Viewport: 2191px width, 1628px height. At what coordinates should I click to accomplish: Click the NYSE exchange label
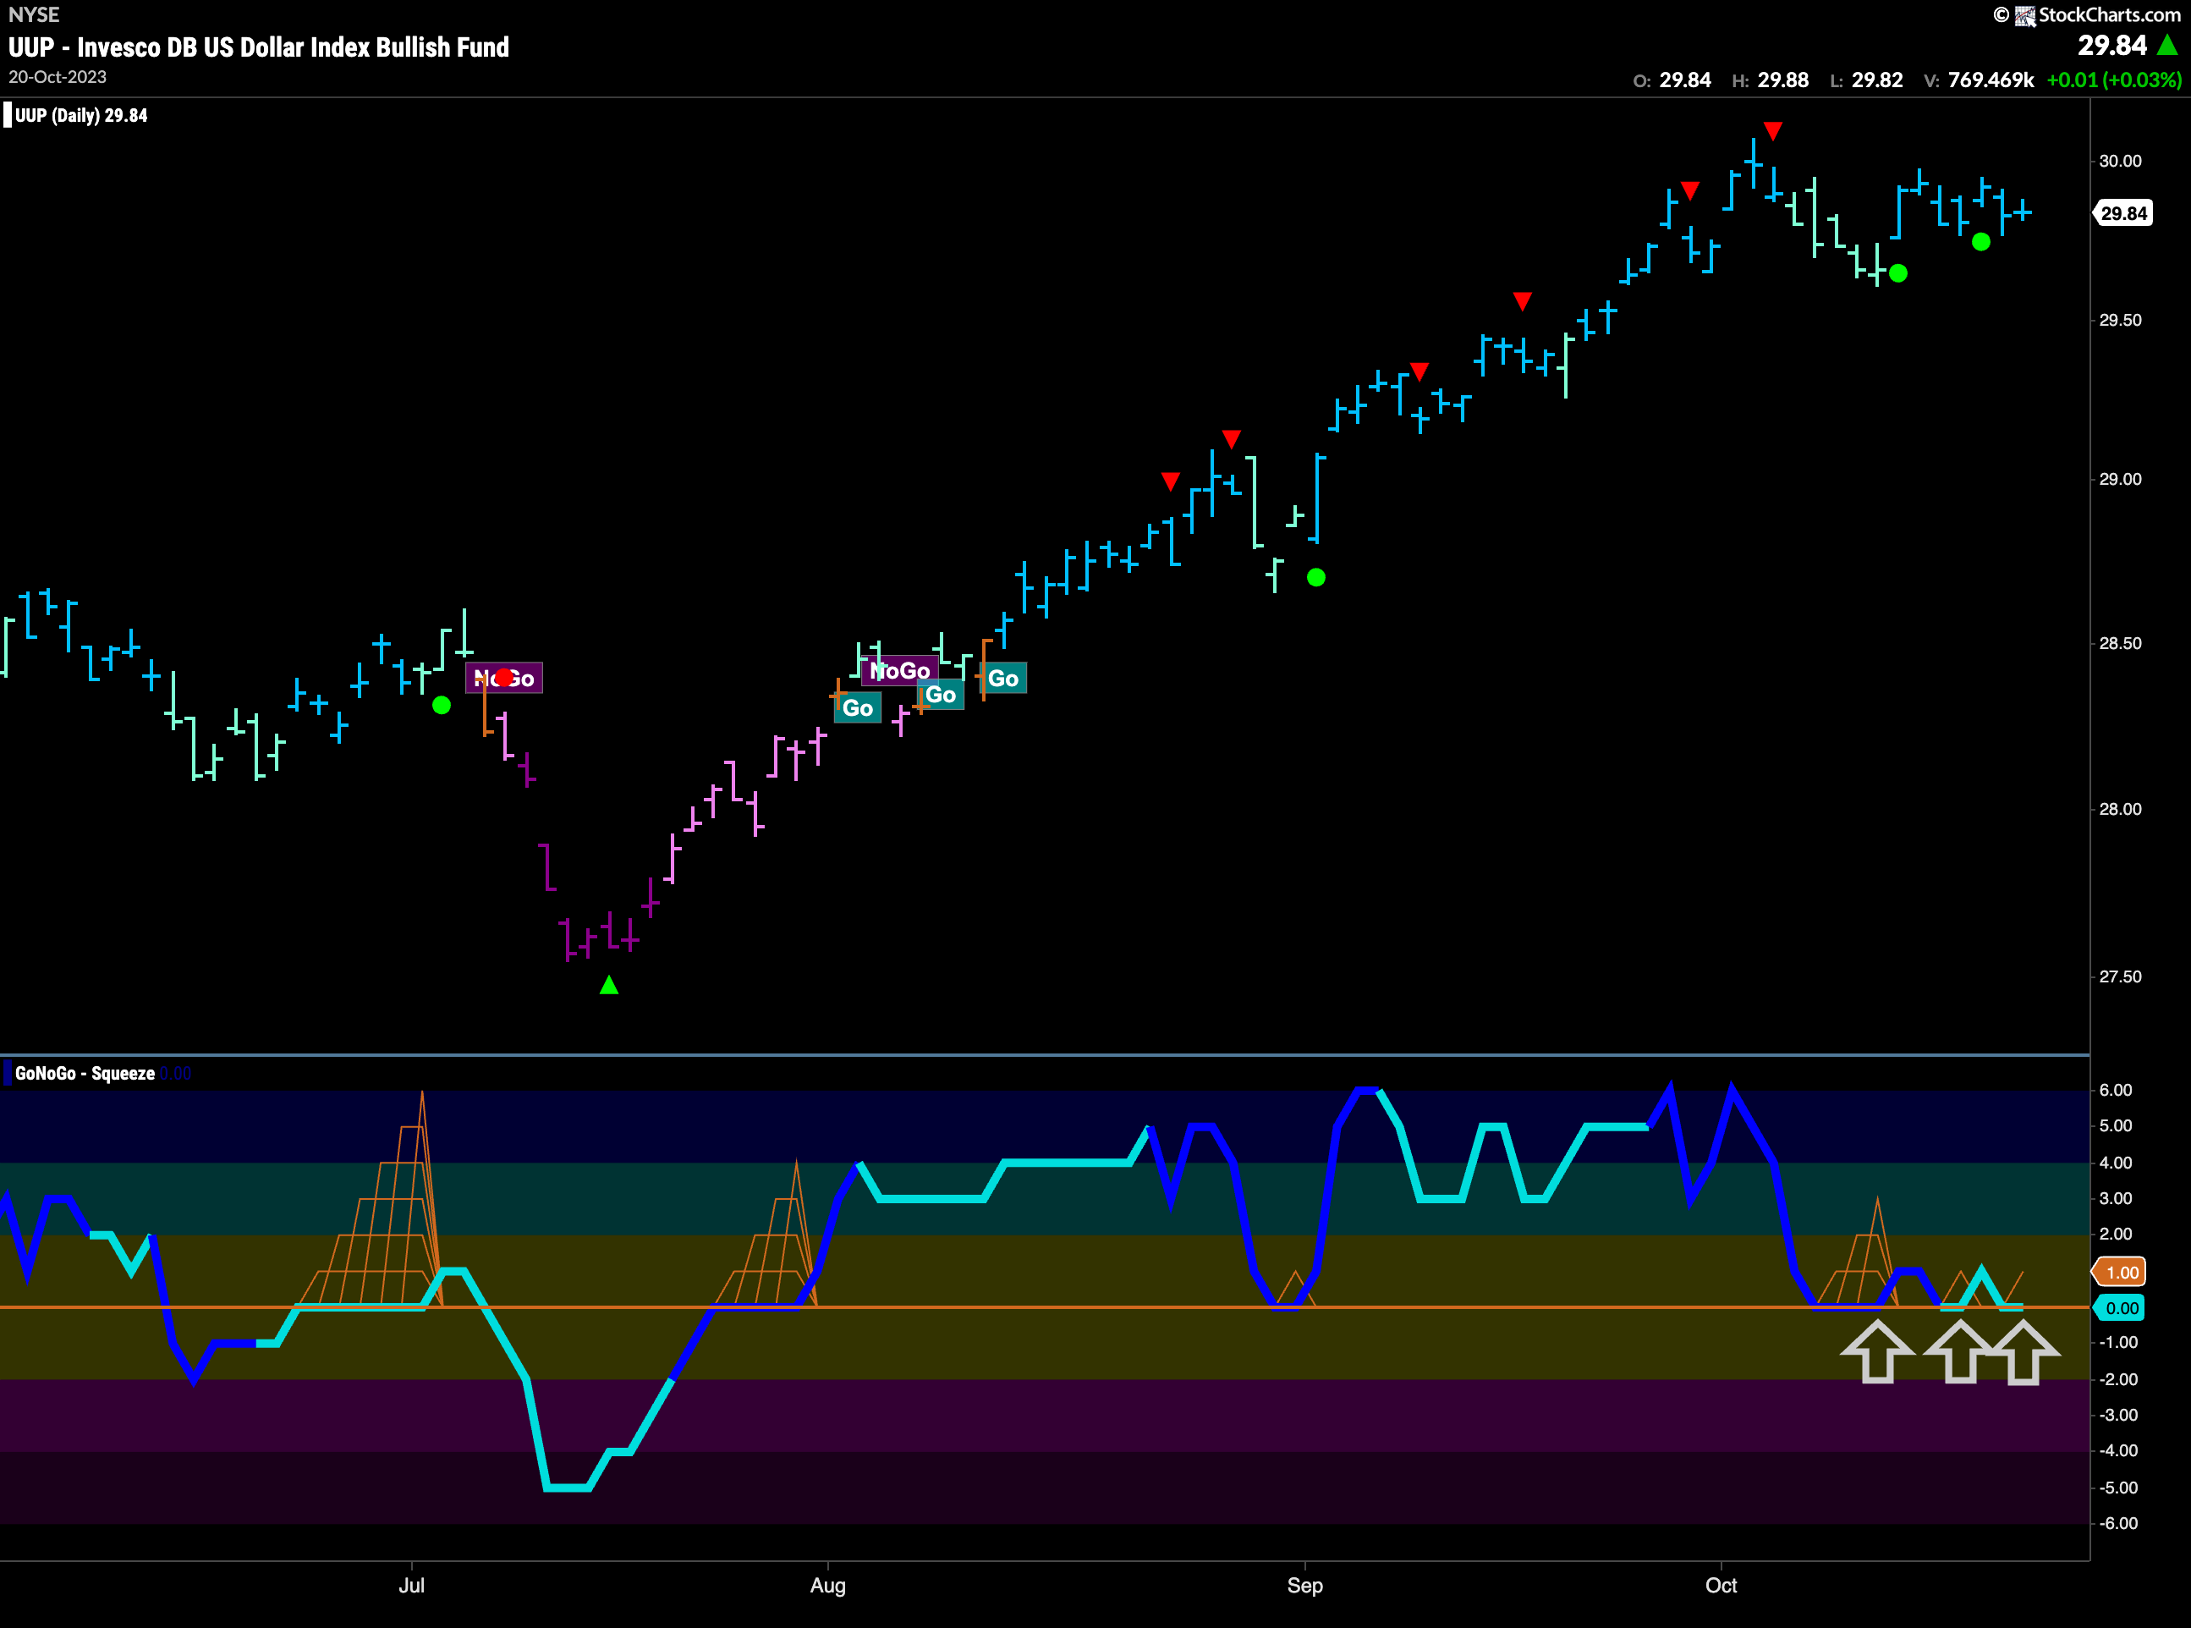[x=34, y=14]
